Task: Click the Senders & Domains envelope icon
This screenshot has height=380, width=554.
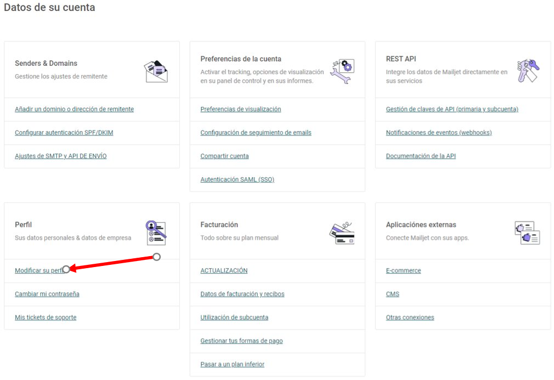Action: pyautogui.click(x=156, y=71)
